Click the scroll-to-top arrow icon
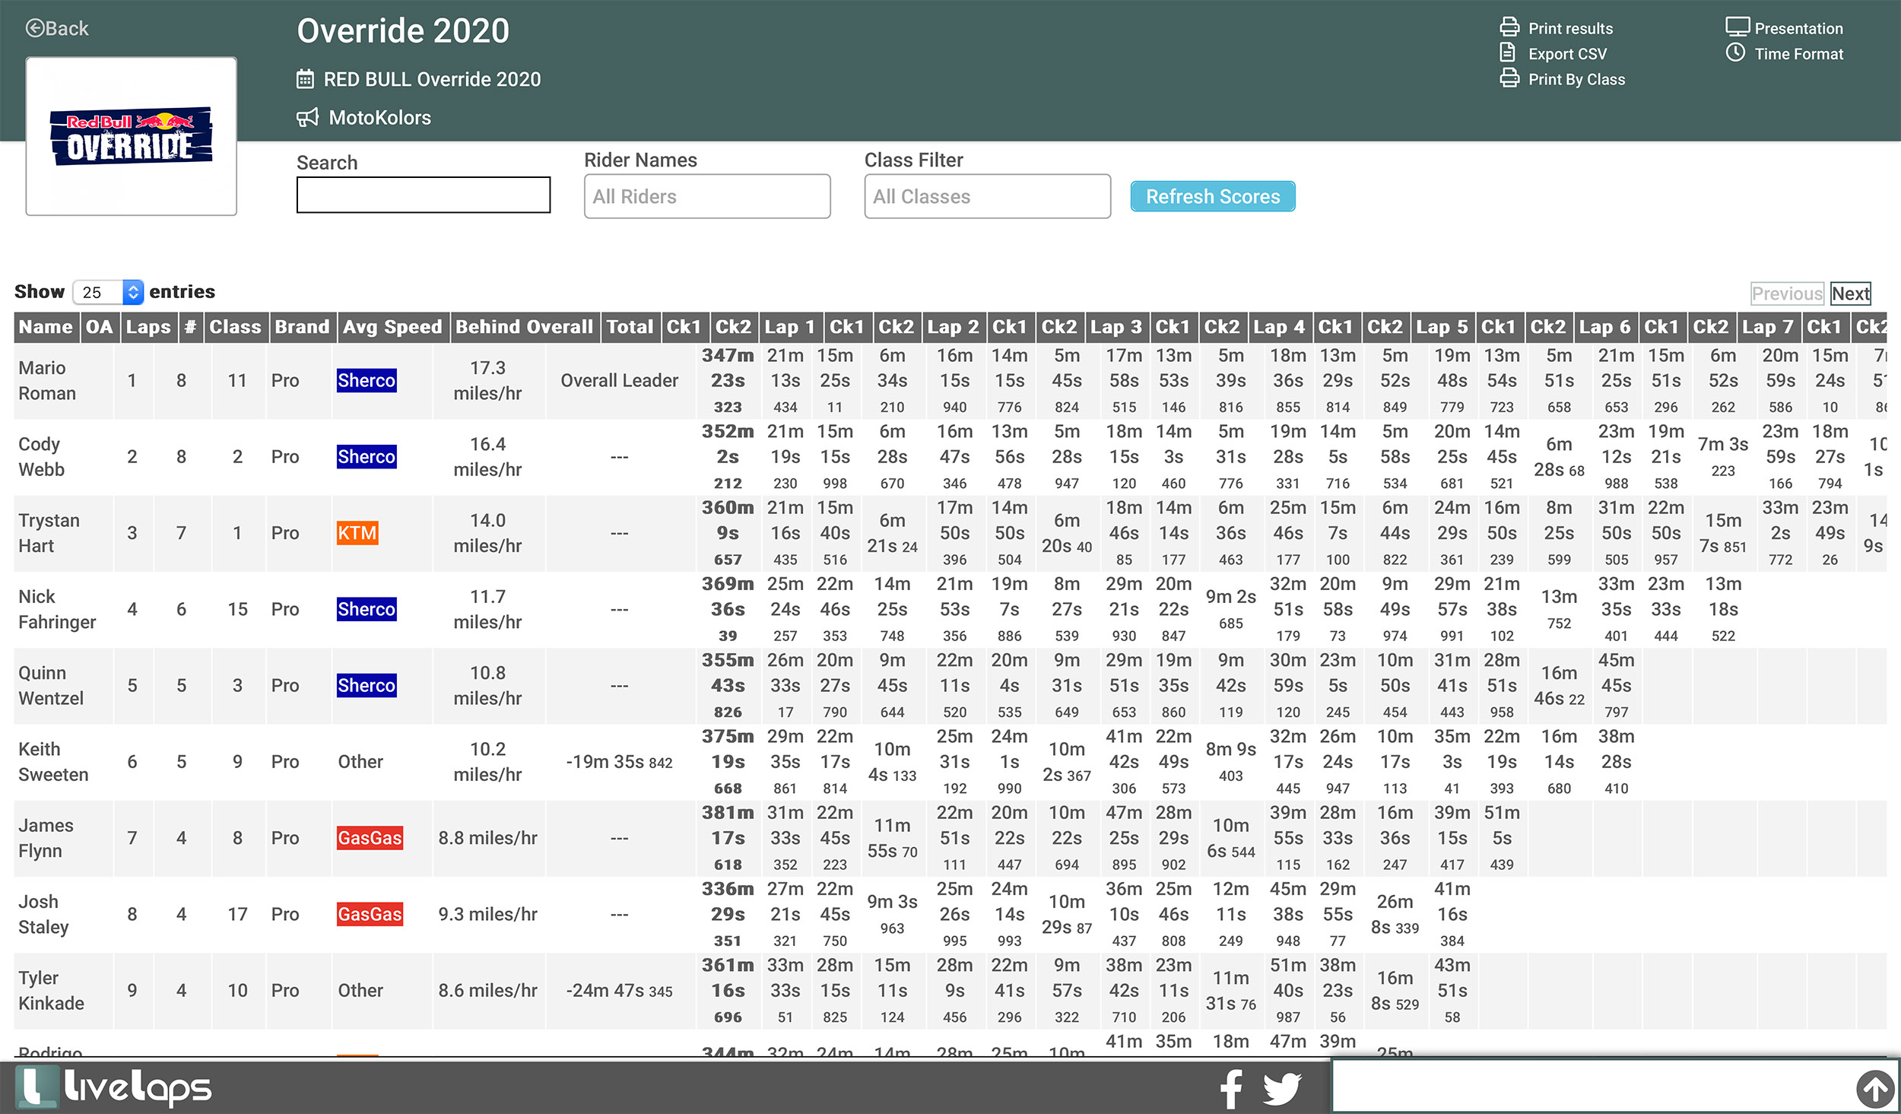The width and height of the screenshot is (1901, 1114). tap(1874, 1089)
